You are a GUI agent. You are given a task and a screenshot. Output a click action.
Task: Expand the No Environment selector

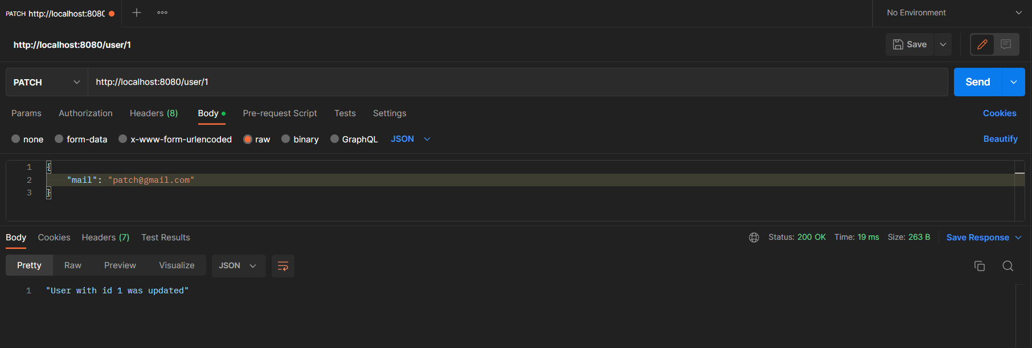[x=952, y=13]
